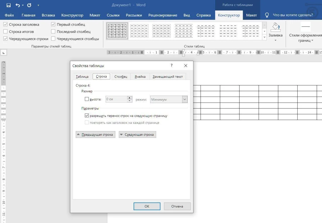The image size is (322, 223).
Task: Switch to Ячейка tab in dialog
Action: [140, 77]
